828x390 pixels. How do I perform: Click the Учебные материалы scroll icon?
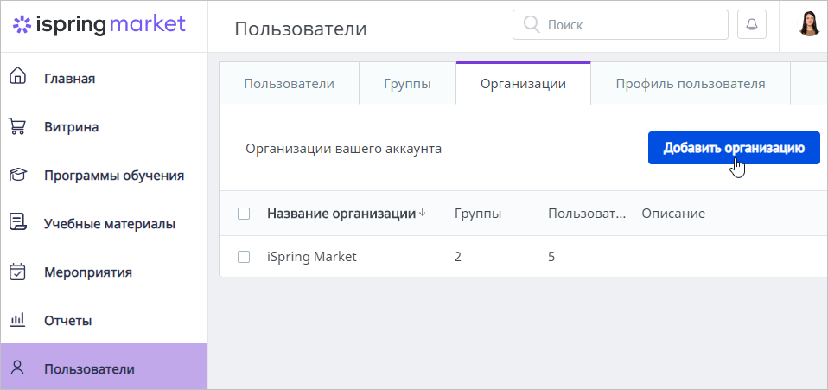pyautogui.click(x=17, y=222)
